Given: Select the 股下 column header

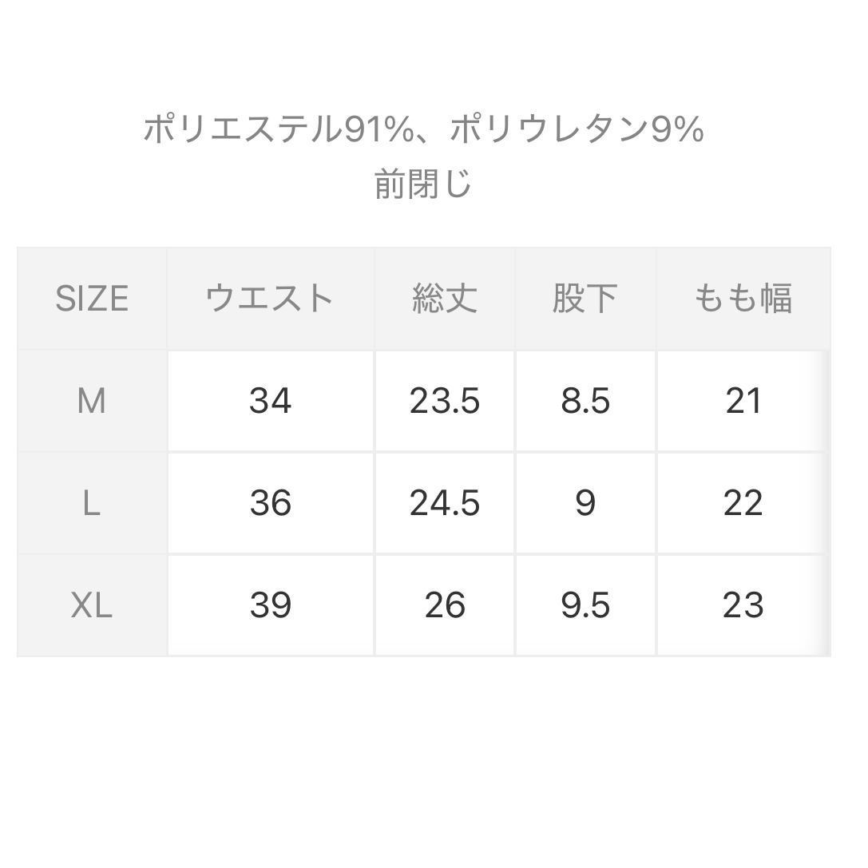Looking at the screenshot, I should [x=585, y=299].
